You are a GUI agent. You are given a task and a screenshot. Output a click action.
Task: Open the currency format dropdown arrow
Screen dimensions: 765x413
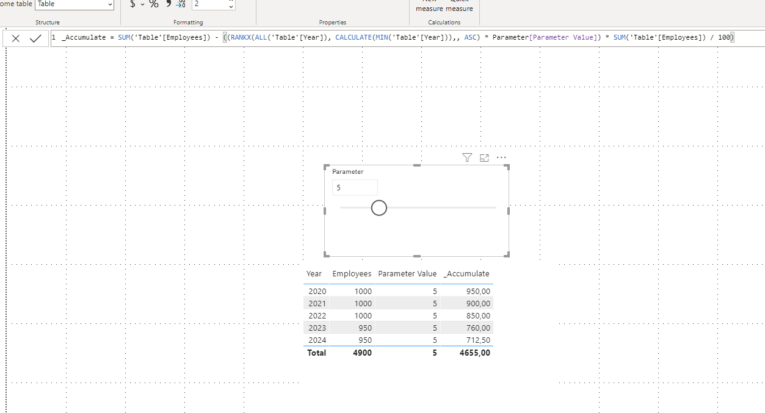click(142, 4)
